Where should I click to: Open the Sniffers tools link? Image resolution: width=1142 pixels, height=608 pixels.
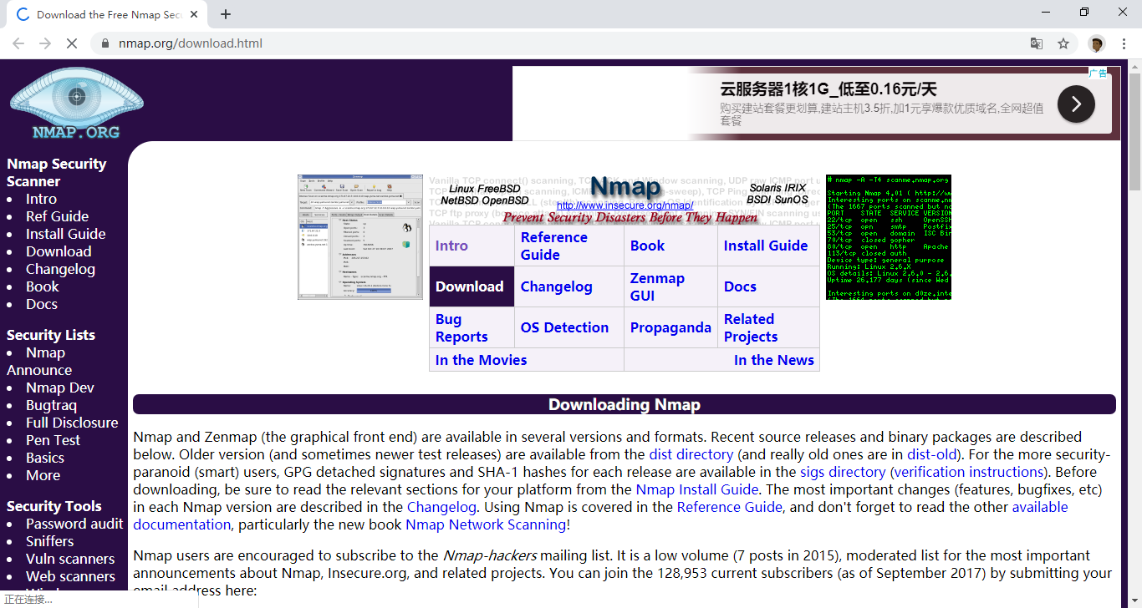[x=49, y=541]
